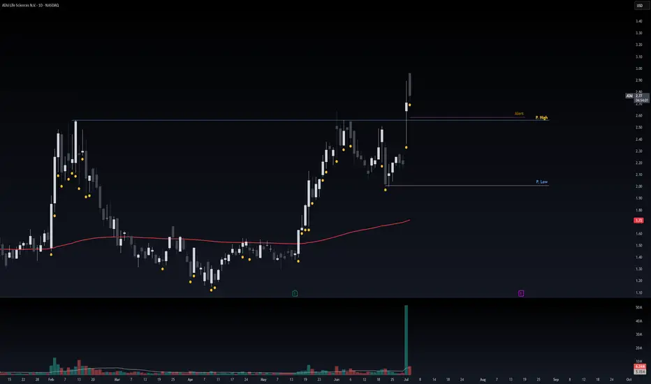The image size is (651, 384).
Task: Click the green earnings marker icon
Action: point(295,293)
